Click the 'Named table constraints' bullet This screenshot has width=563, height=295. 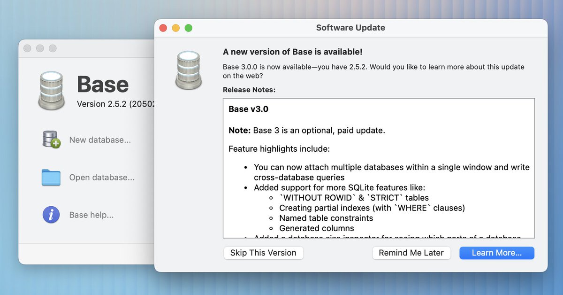[326, 218]
